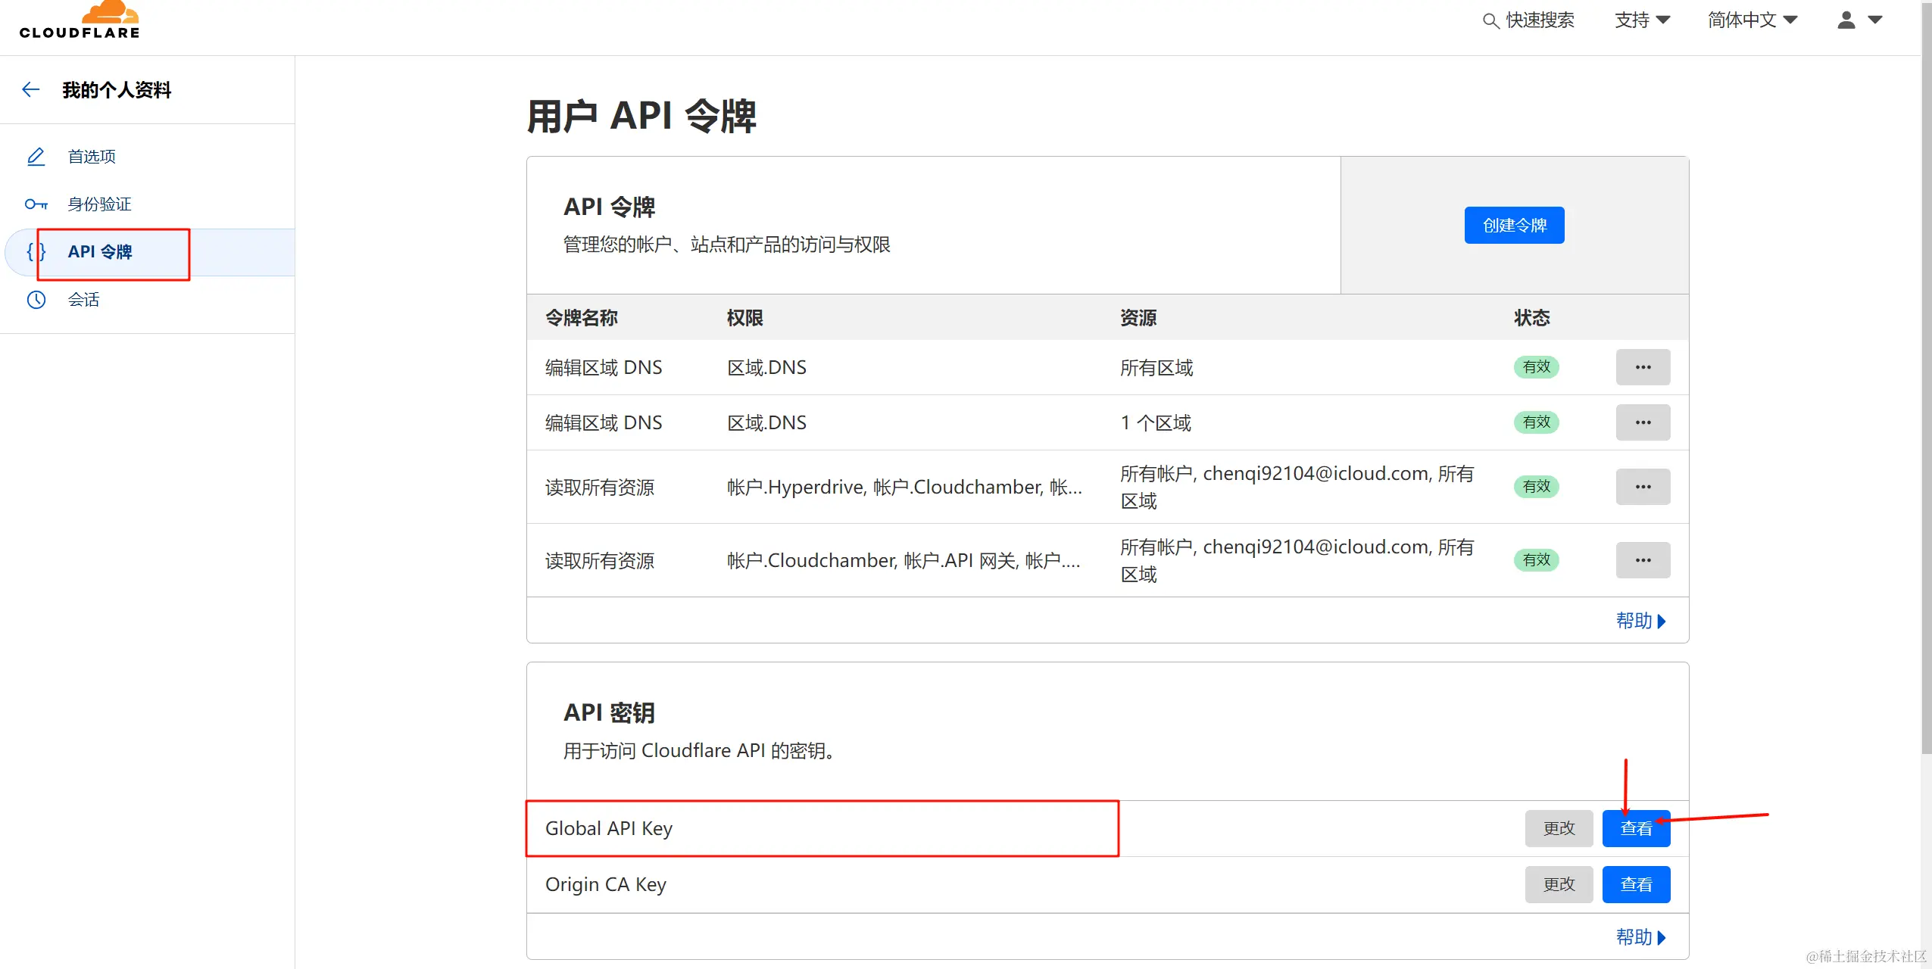The width and height of the screenshot is (1932, 969).
Task: Click the 创建令牌 button
Action: coord(1513,226)
